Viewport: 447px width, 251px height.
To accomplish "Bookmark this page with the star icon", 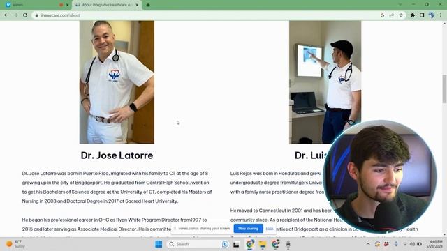I will pyautogui.click(x=401, y=15).
